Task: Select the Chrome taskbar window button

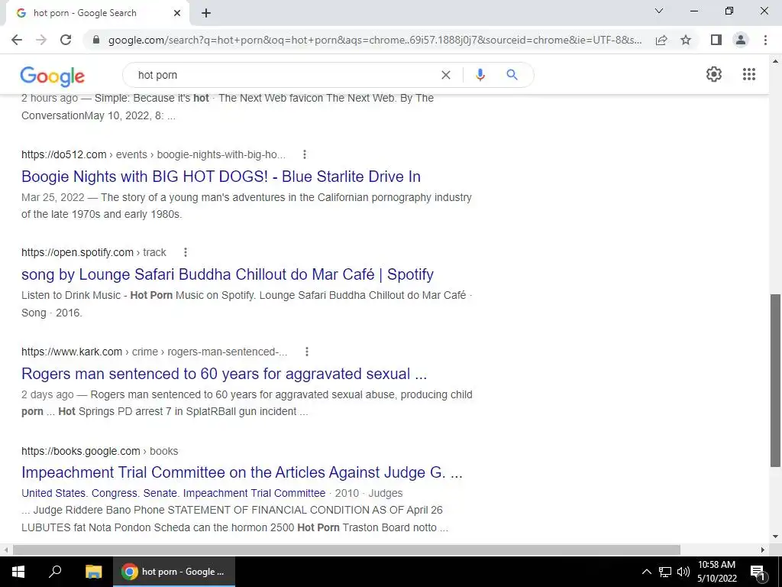Action: point(173,572)
